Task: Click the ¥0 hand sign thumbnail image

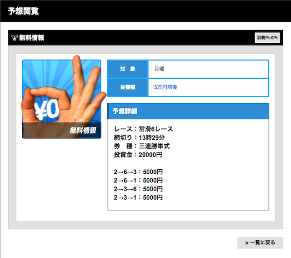Action: (61, 98)
